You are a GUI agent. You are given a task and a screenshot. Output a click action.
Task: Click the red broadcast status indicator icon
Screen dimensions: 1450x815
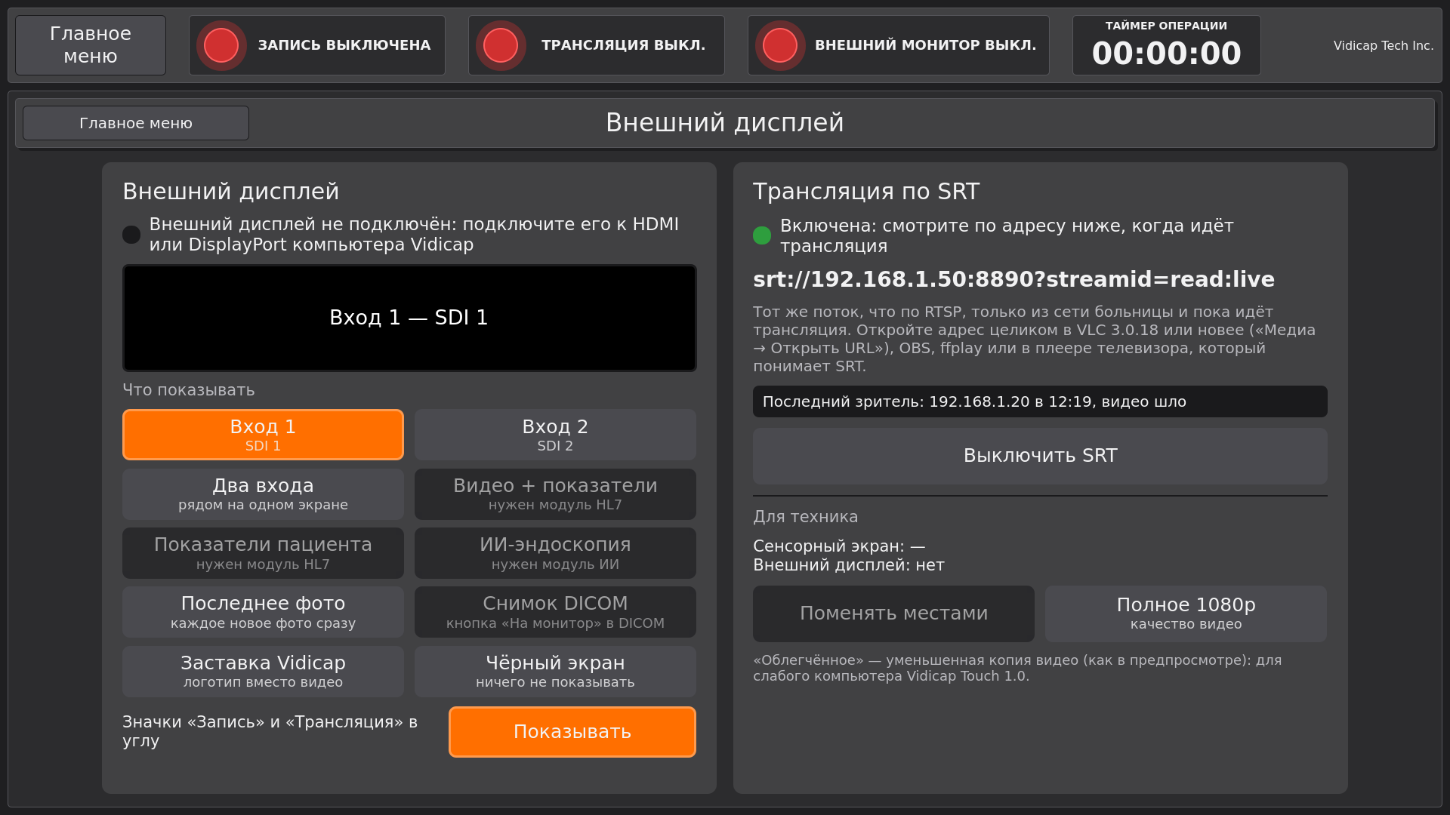[501, 45]
